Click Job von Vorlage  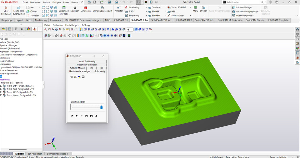[x=242, y=7]
